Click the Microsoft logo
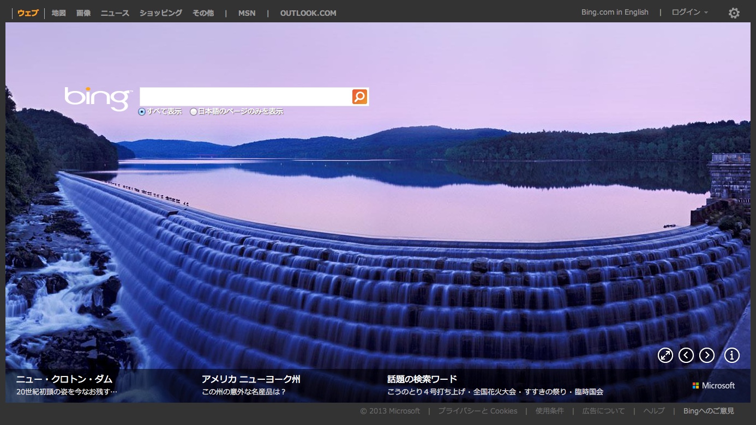The height and width of the screenshot is (425, 756). tap(713, 385)
